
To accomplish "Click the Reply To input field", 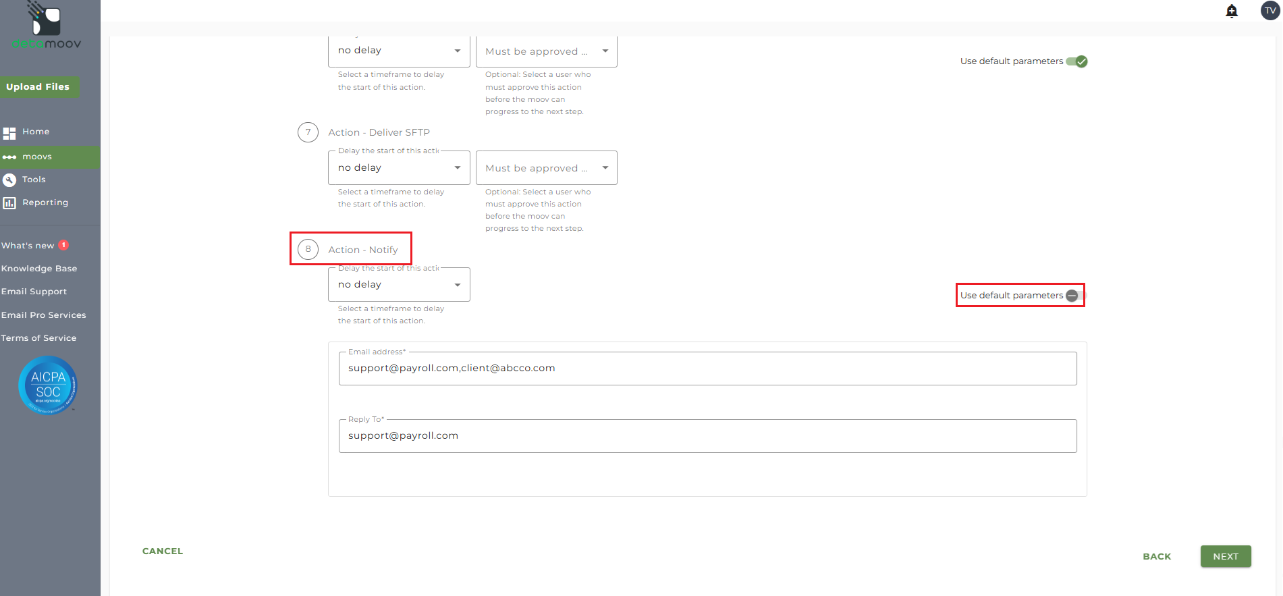I will (707, 436).
